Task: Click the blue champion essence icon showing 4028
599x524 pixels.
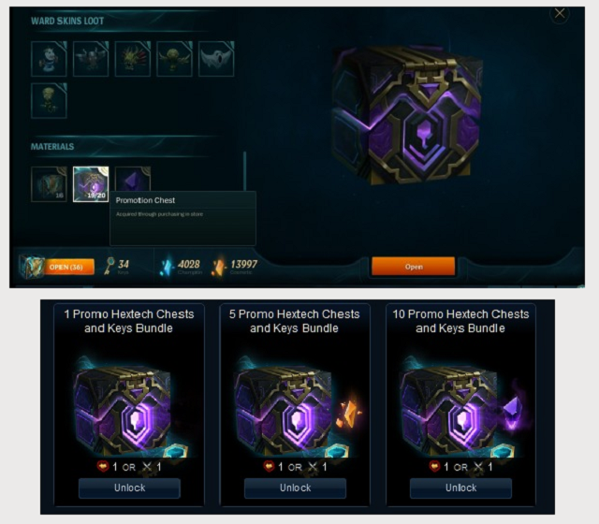Action: tap(167, 268)
